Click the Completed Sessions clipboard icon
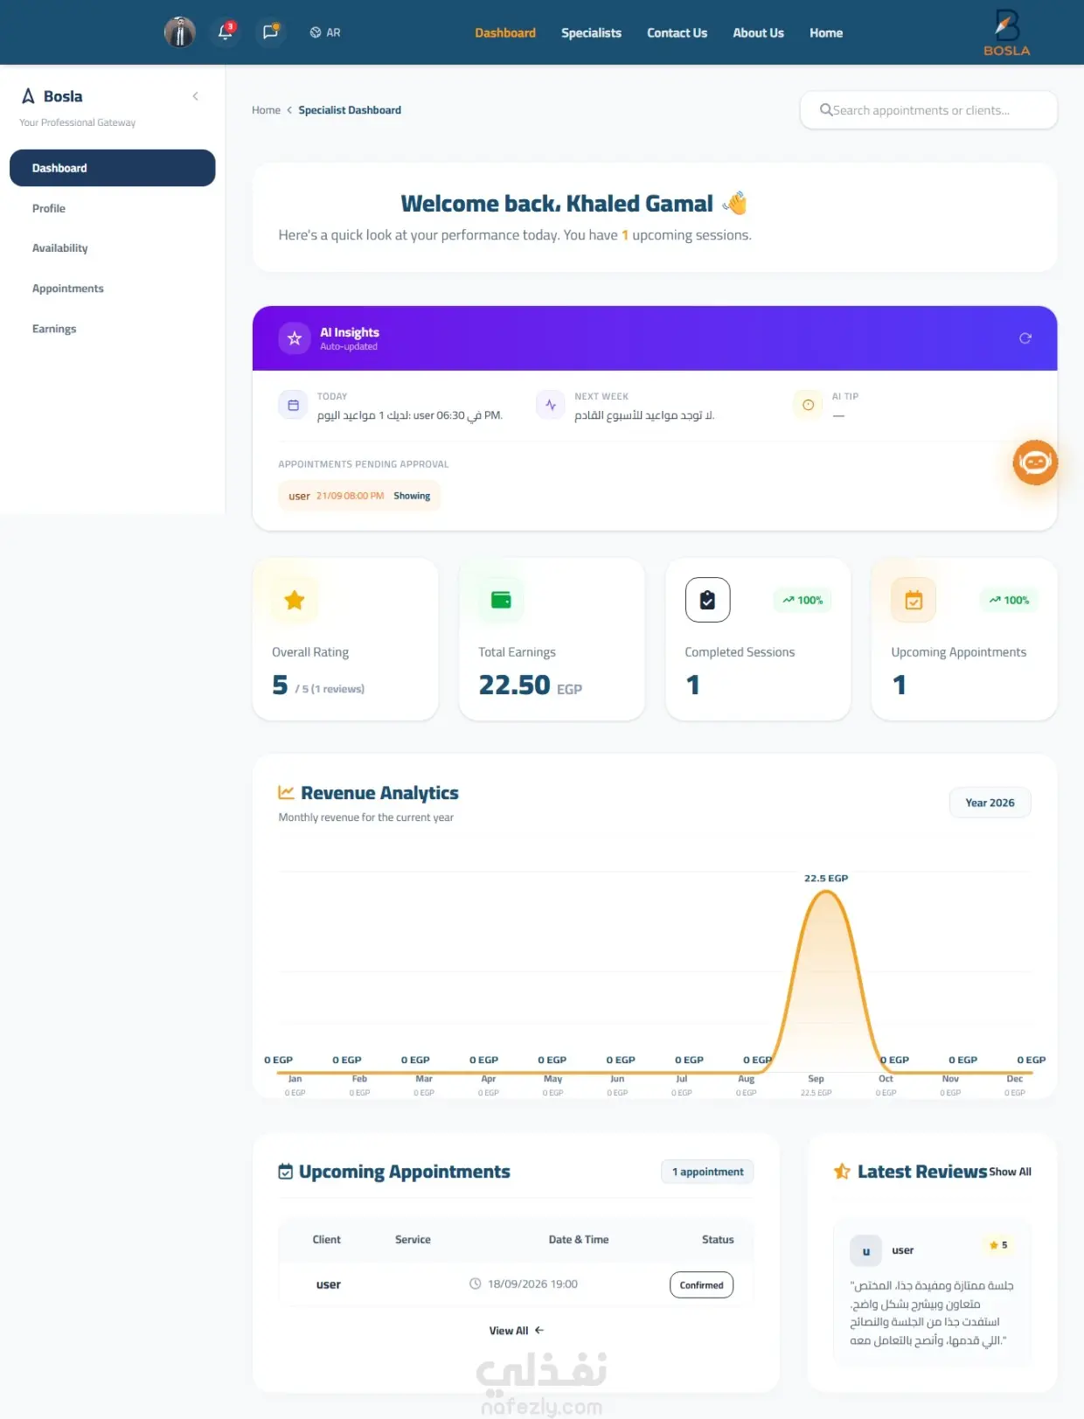Image resolution: width=1084 pixels, height=1419 pixels. point(707,600)
